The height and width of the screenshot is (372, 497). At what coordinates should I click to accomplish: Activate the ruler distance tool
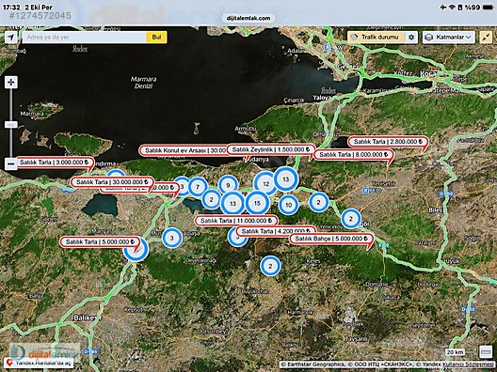(x=486, y=351)
